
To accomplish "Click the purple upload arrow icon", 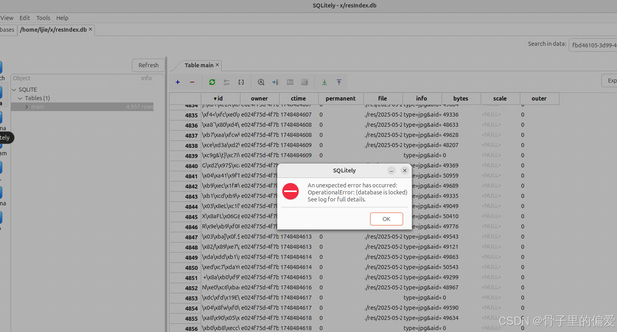I will 339,82.
